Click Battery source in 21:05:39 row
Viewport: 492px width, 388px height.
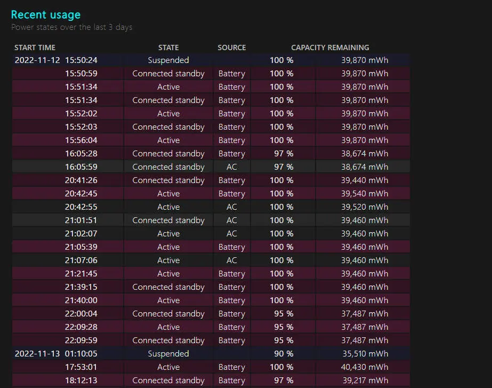[232, 247]
